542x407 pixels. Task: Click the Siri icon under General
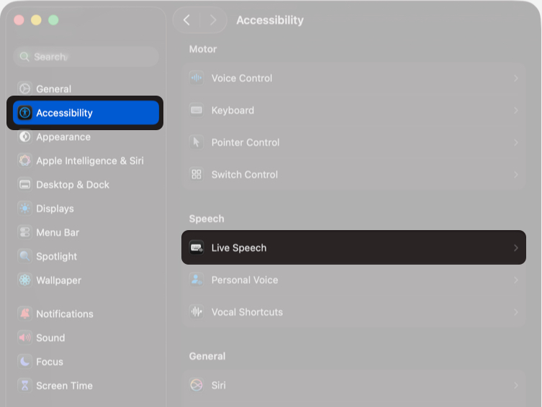point(197,385)
